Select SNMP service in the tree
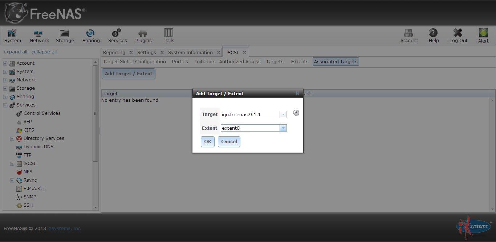The image size is (496, 242). (30, 197)
